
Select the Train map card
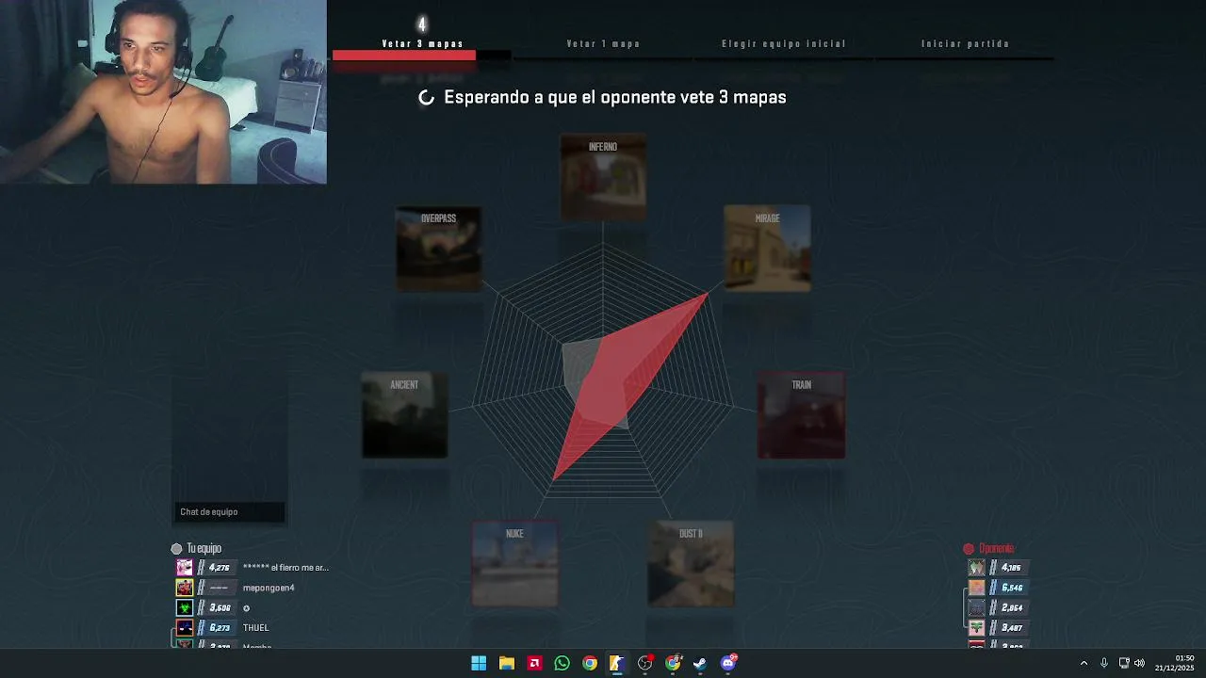tap(801, 415)
